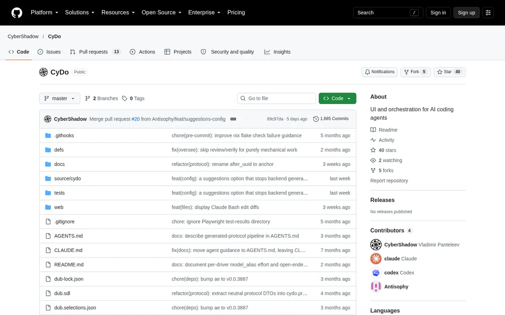The width and height of the screenshot is (505, 315).
Task: Click the Notifications bell button
Action: 380,72
